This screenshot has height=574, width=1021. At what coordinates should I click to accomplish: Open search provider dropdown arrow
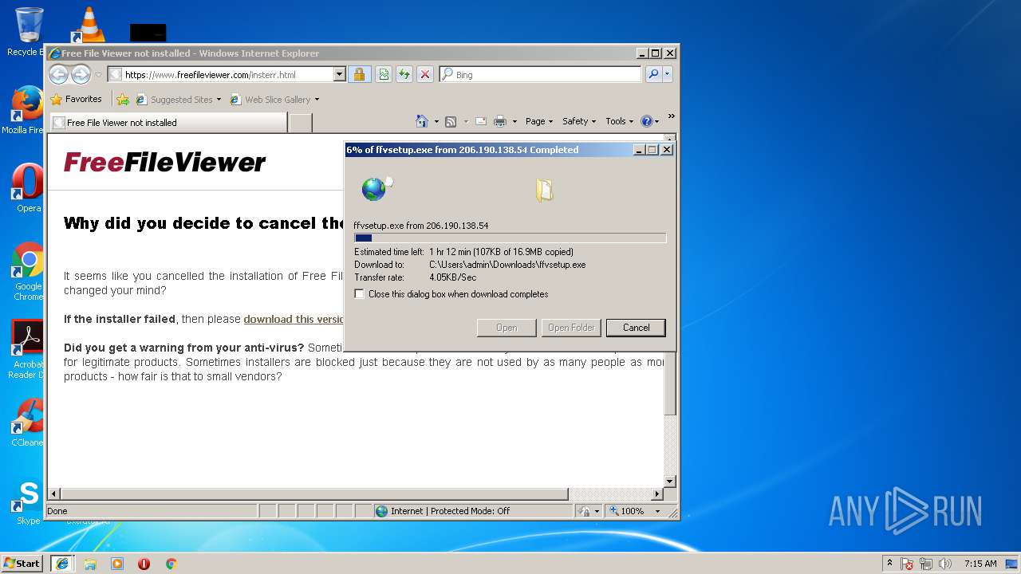(x=668, y=74)
